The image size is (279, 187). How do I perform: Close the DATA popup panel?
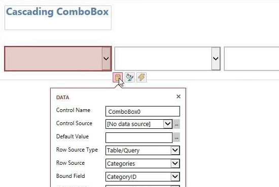click(179, 97)
